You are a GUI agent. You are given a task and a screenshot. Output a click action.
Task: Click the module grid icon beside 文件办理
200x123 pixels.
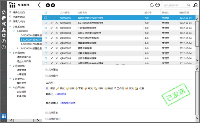pyautogui.click(x=12, y=5)
